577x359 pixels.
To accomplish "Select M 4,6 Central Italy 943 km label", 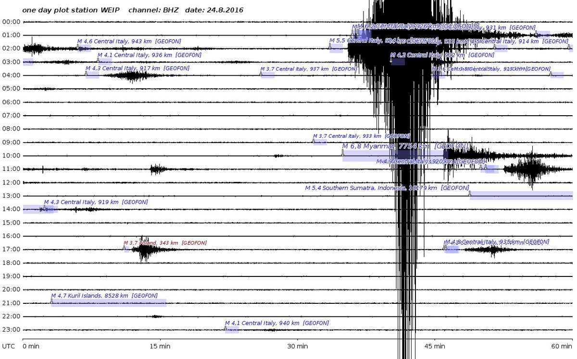I will pyautogui.click(x=129, y=42).
